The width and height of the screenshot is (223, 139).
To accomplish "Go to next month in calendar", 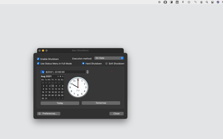I will [x=63, y=76].
